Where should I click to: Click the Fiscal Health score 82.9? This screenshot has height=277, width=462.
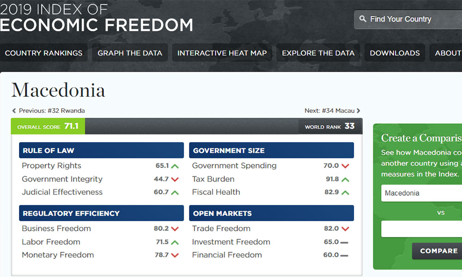(x=332, y=192)
